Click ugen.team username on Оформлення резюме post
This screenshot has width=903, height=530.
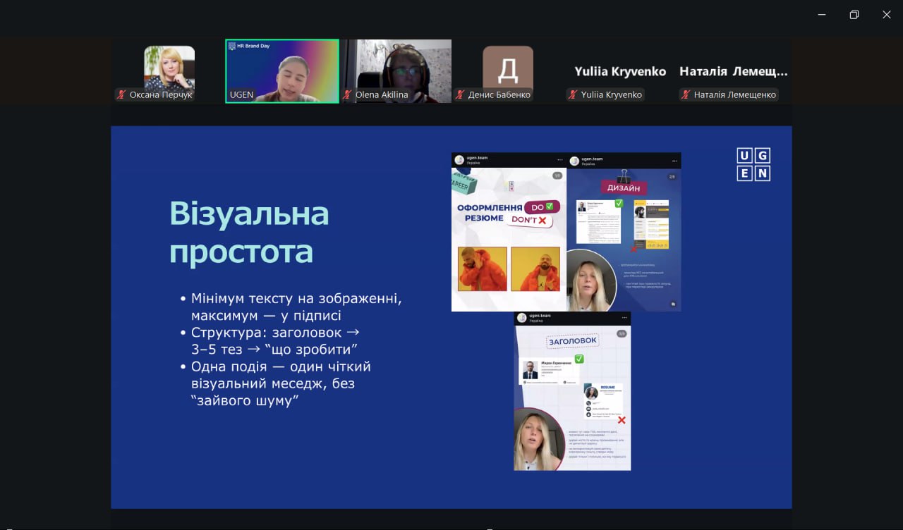[478, 158]
